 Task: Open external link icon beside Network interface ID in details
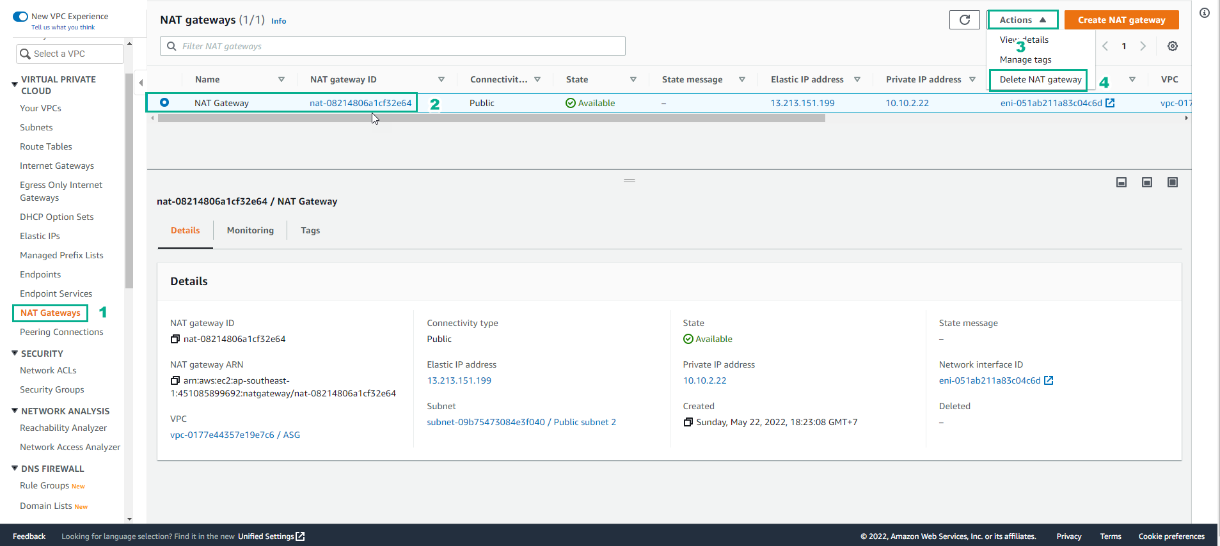tap(1049, 380)
